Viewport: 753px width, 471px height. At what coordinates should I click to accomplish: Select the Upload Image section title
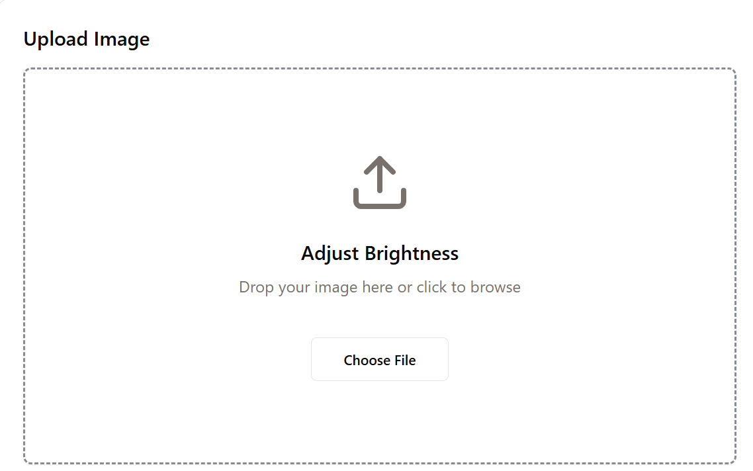(x=87, y=39)
